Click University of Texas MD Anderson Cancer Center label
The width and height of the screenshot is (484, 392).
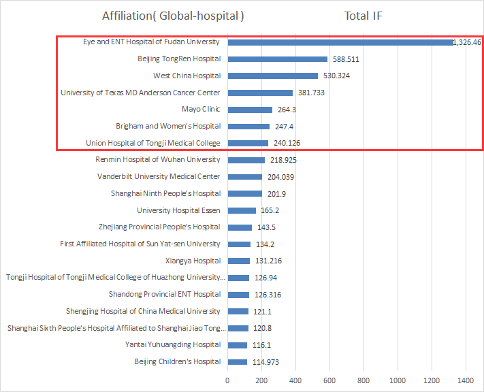click(140, 93)
